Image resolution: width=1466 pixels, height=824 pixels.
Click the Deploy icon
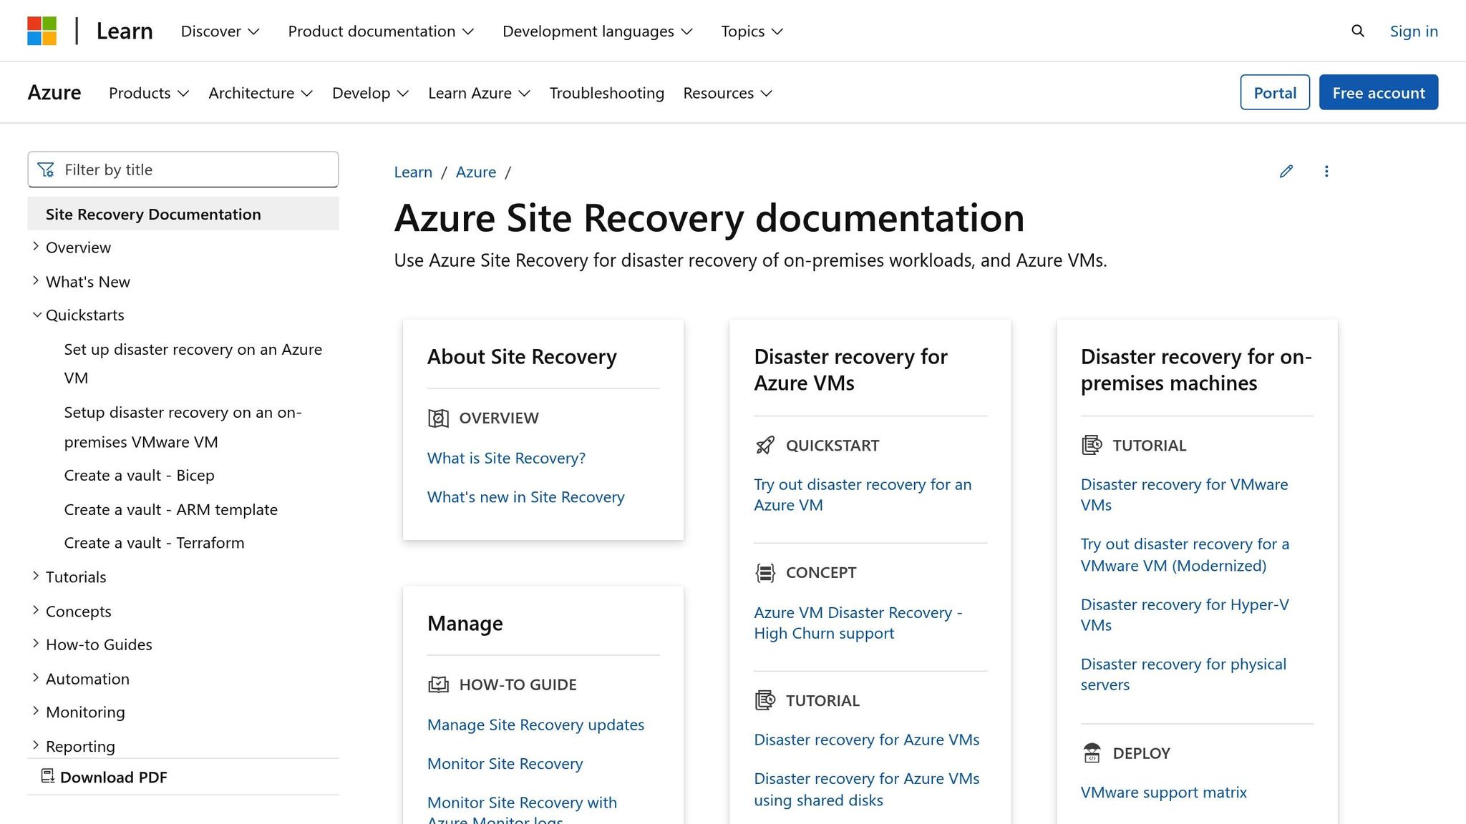click(x=1092, y=753)
